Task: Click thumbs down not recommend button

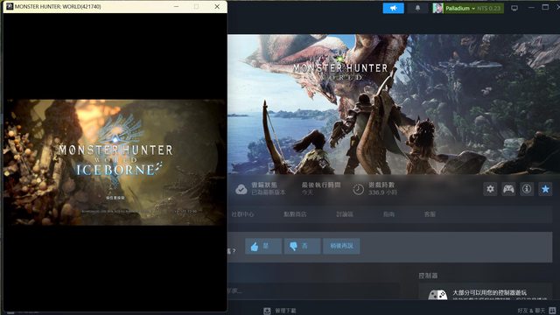Action: click(x=302, y=246)
